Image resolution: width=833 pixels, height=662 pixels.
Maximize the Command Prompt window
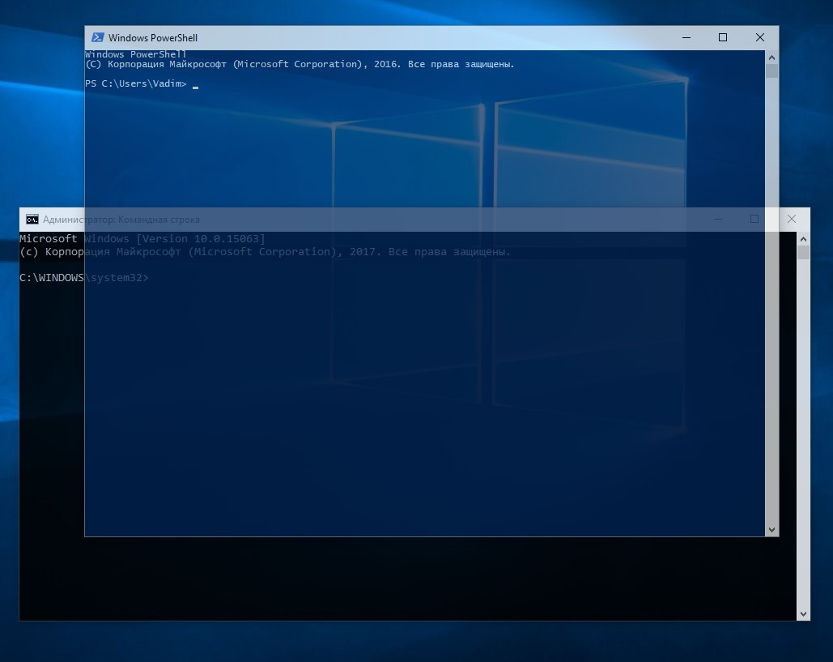[754, 219]
